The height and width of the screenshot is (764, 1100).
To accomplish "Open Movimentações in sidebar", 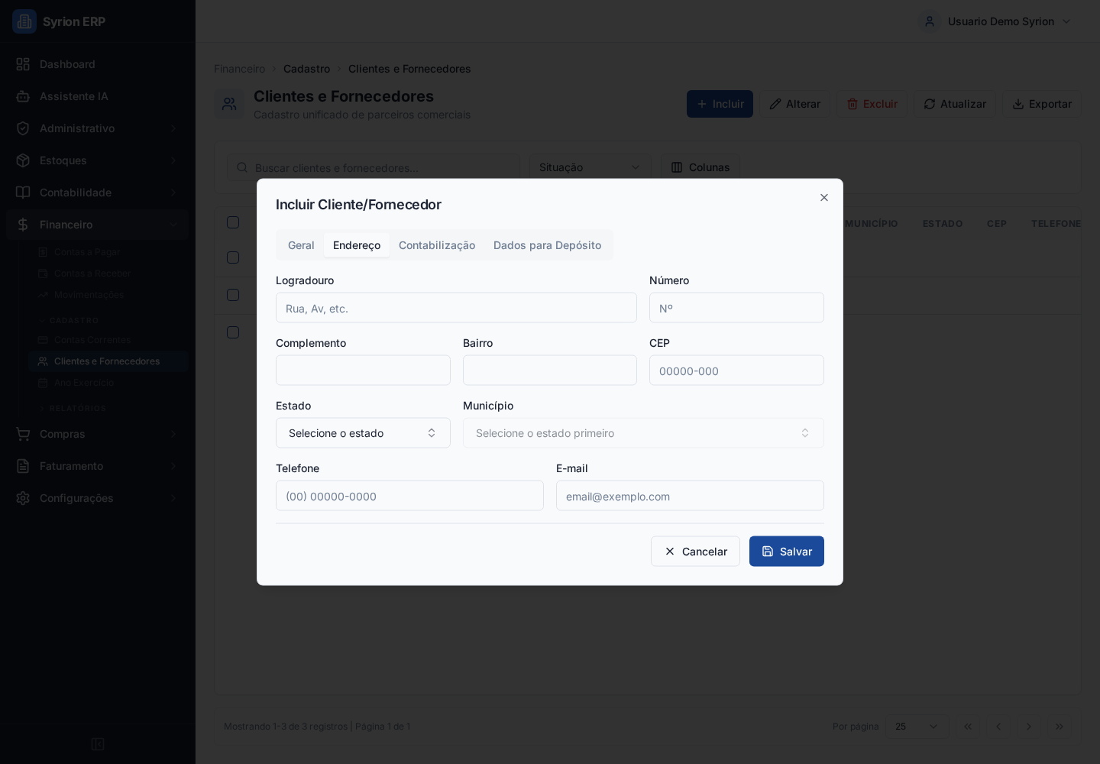I will 108,295.
